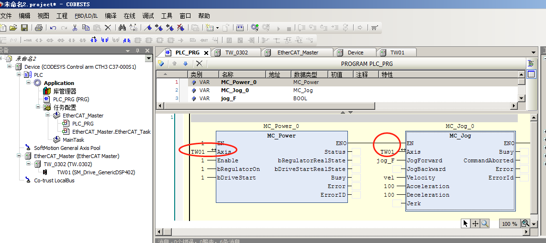Collapse the Application node
Viewport: 546px width, 243px height.
coord(28,83)
